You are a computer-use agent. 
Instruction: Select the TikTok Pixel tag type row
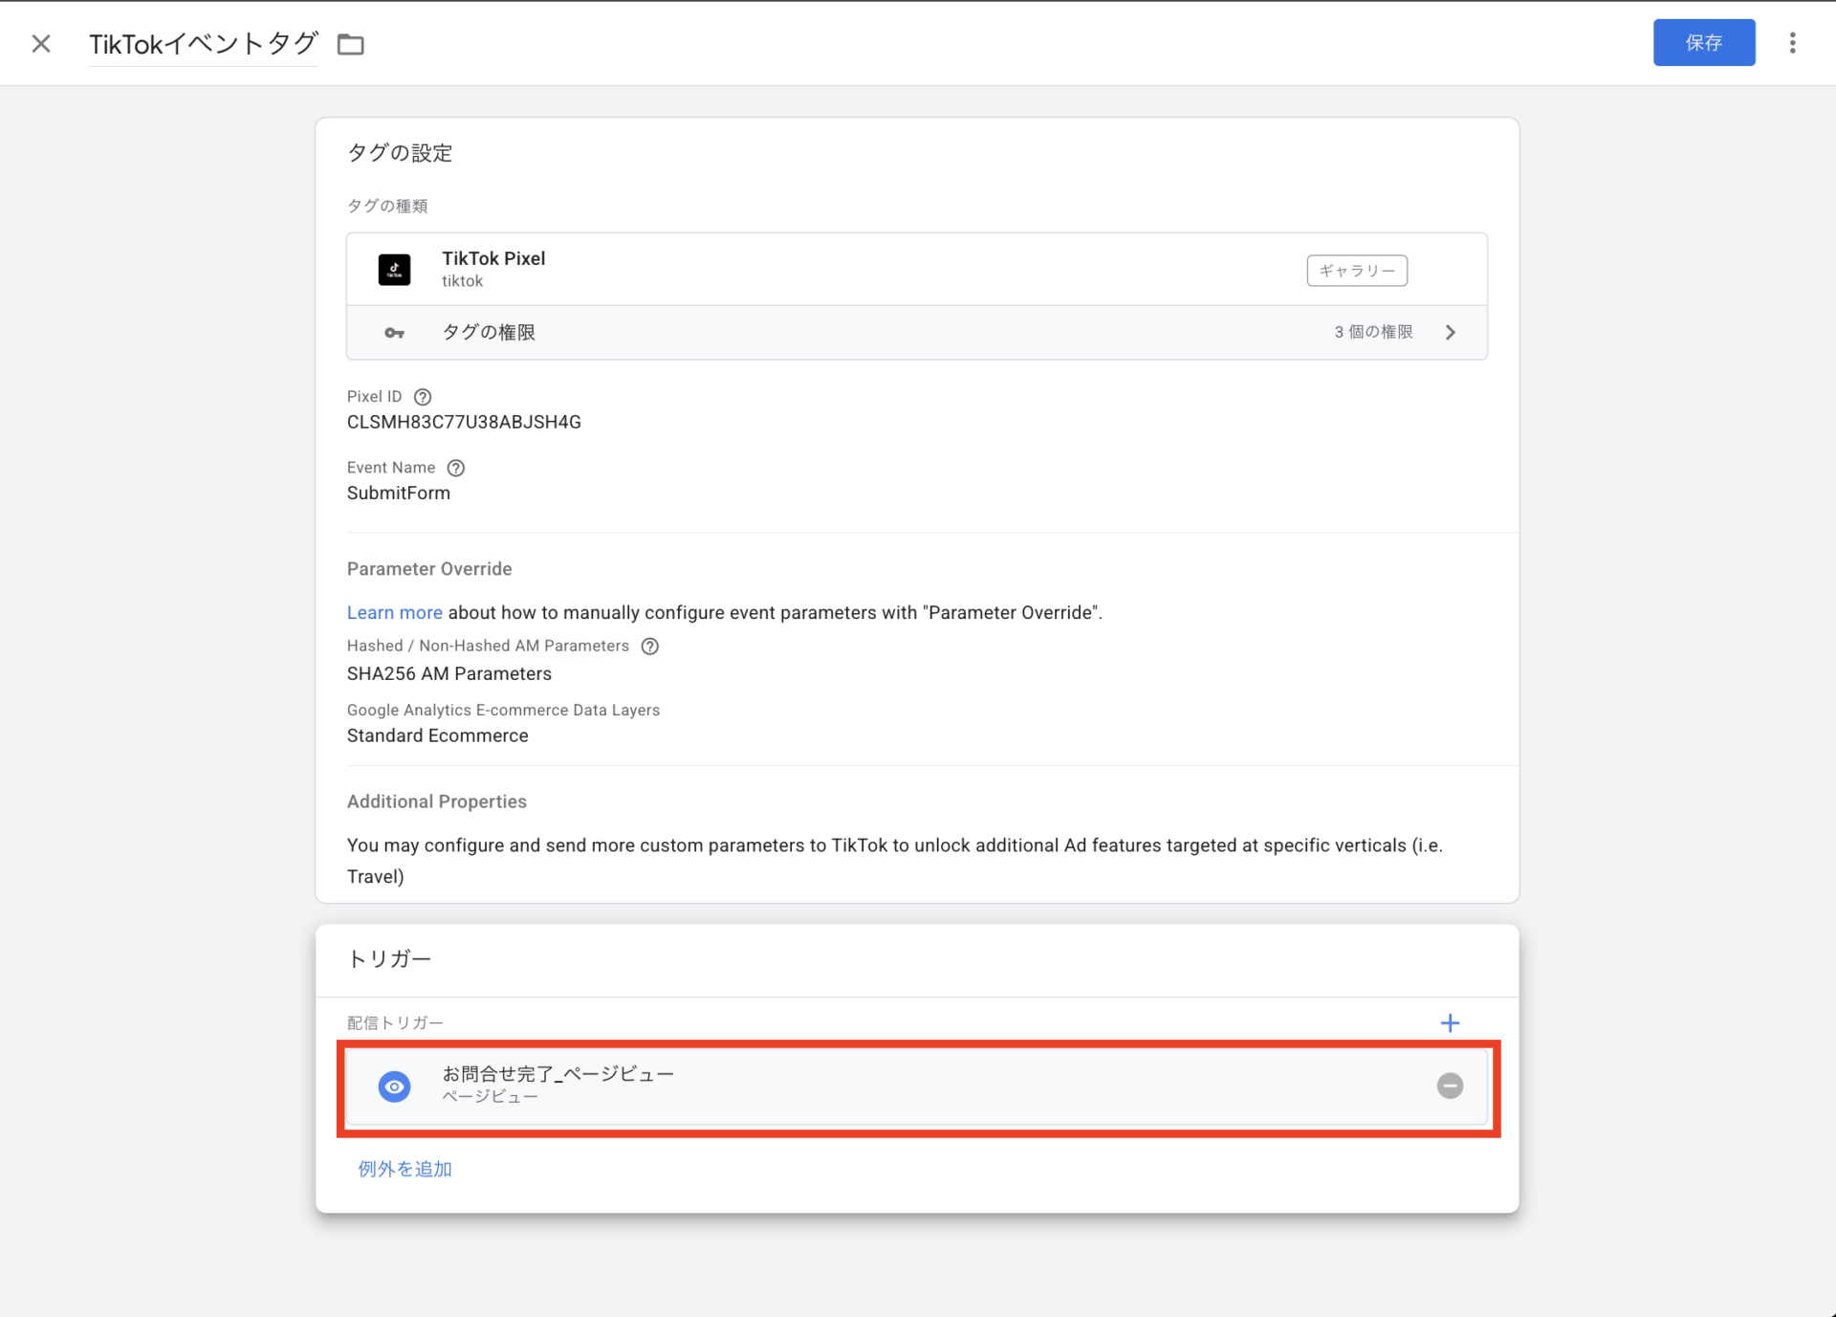[x=916, y=270]
